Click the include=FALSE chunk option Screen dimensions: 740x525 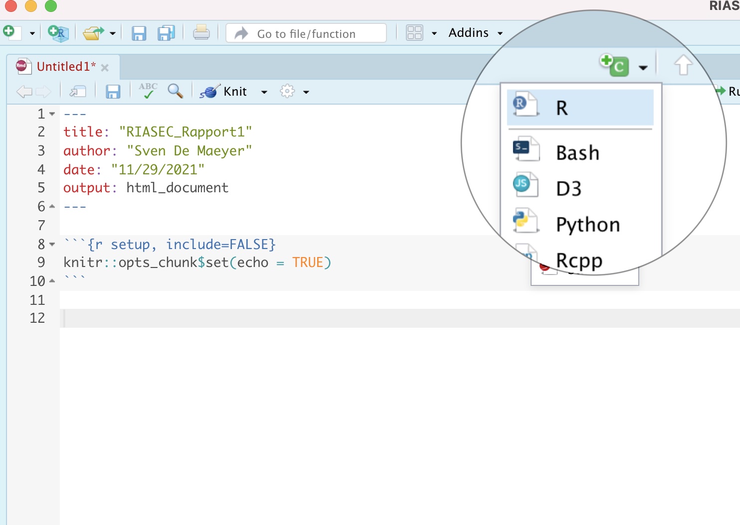[x=221, y=245]
